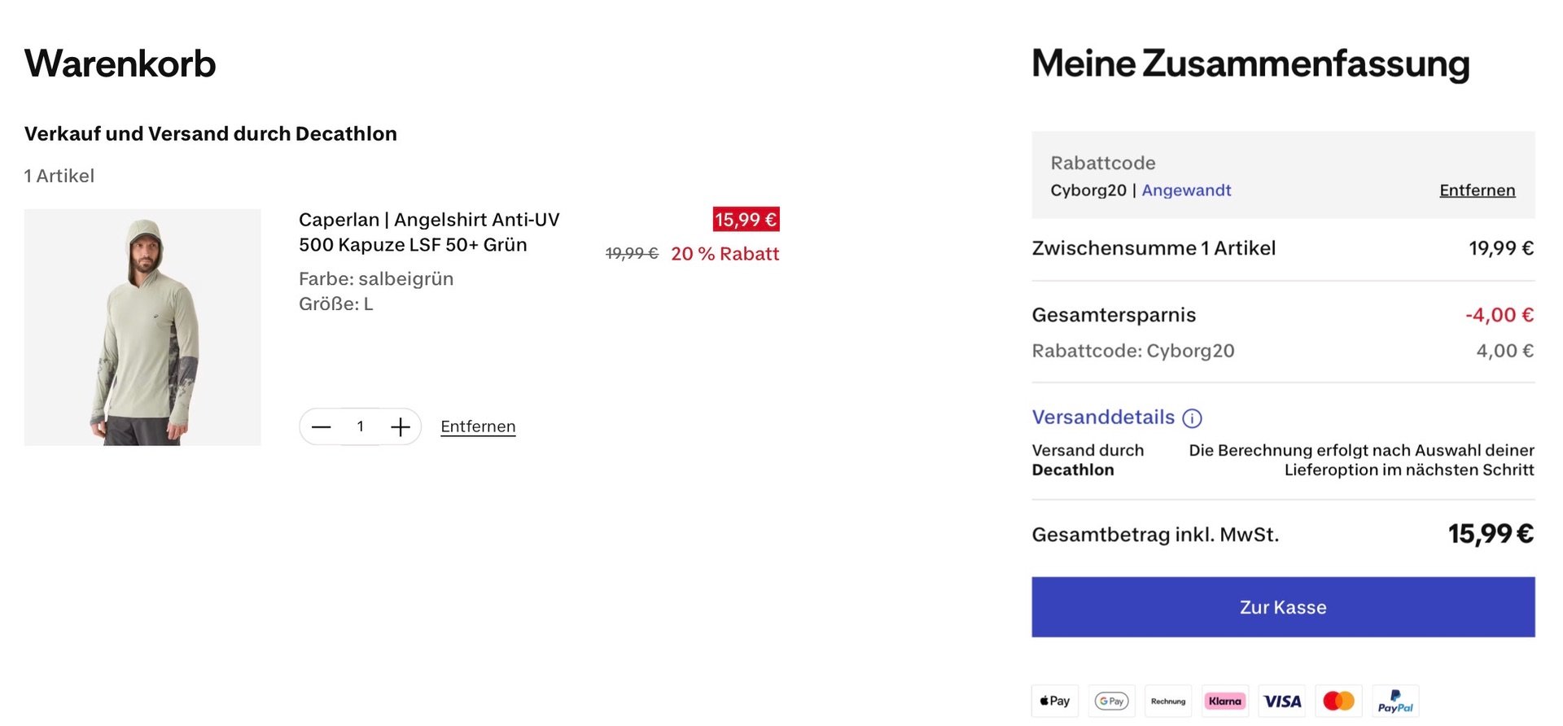Open the Versanddetails info icon
The height and width of the screenshot is (726, 1563).
[x=1192, y=418]
